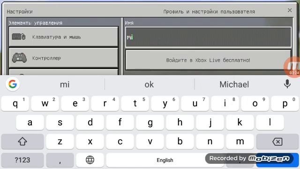Image resolution: width=300 pixels, height=169 pixels.
Task: Click the gamepad controller icon
Action: pyautogui.click(x=19, y=58)
